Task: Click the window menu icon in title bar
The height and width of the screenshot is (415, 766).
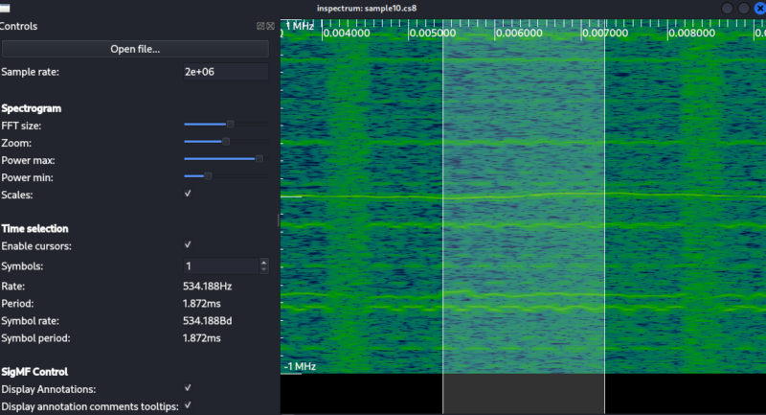Action: point(5,8)
